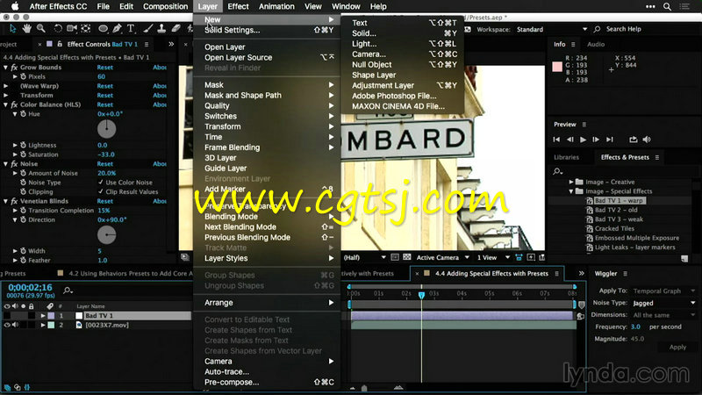Click the timeline current-time indicator
This screenshot has width=702, height=395.
tap(421, 295)
